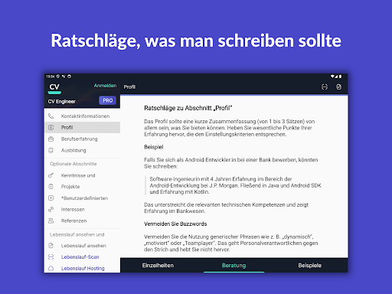Open Berufserfahrung section

pyautogui.click(x=82, y=139)
